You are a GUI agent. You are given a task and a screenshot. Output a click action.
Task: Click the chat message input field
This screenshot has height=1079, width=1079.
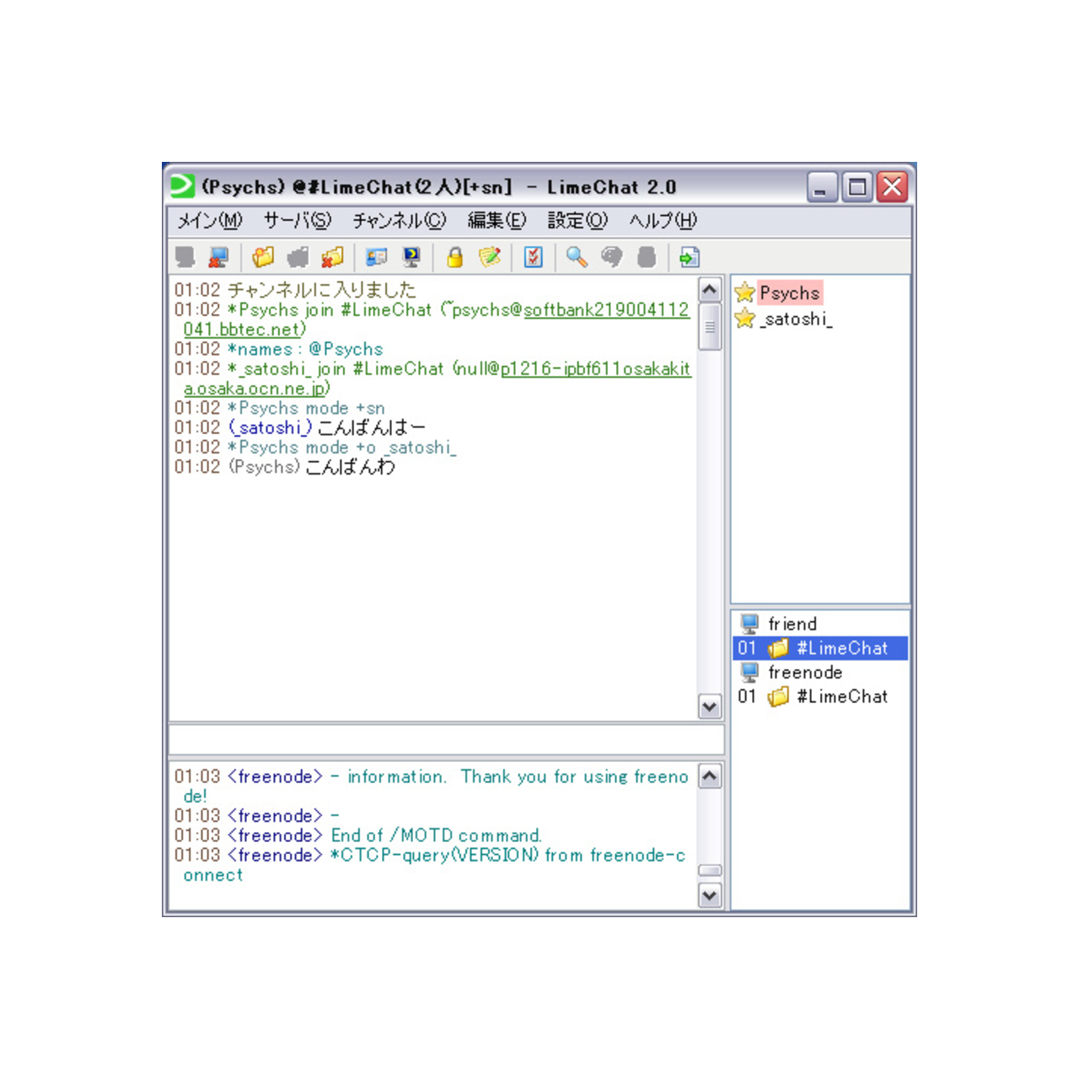coord(446,739)
